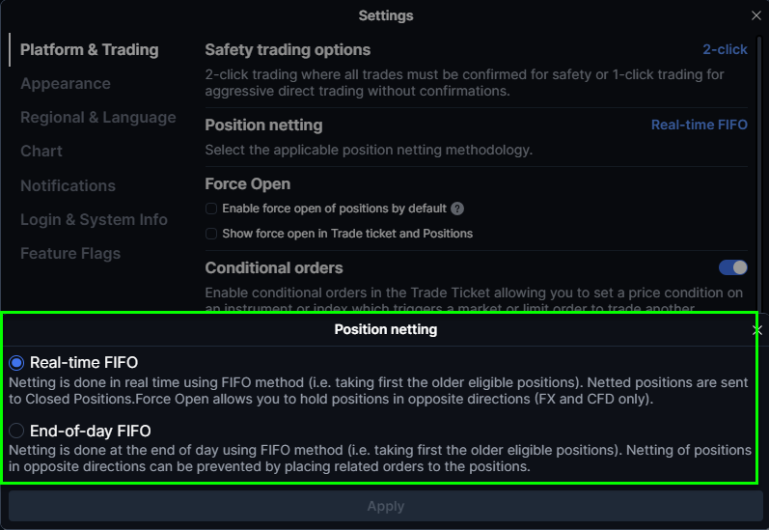Toggle the Conditional orders switch
This screenshot has height=530, width=769.
point(732,267)
